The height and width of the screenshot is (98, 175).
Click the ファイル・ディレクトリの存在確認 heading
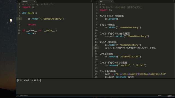click(x=115, y=33)
